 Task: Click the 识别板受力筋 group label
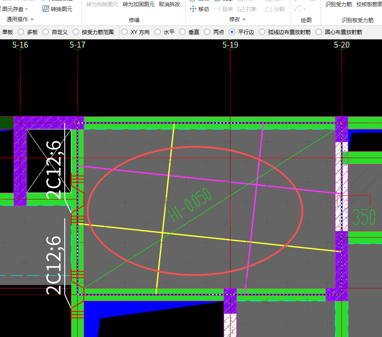tap(357, 20)
